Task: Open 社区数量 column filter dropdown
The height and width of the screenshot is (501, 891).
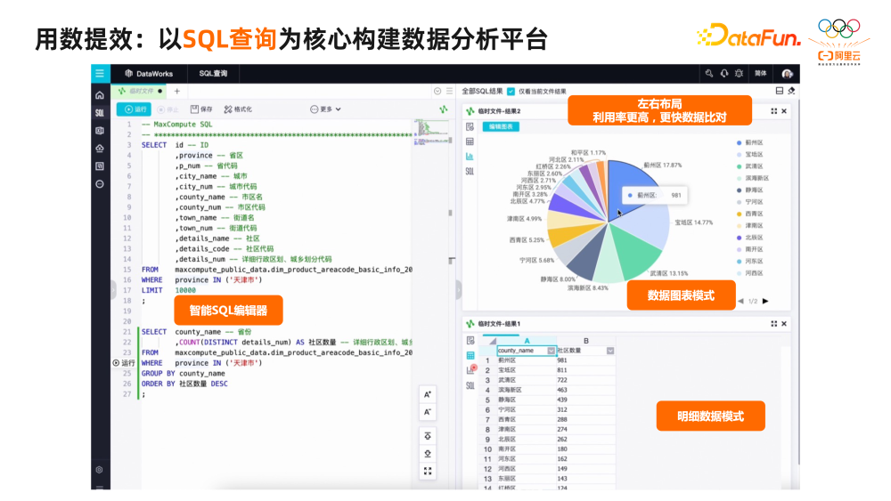Action: [x=610, y=351]
